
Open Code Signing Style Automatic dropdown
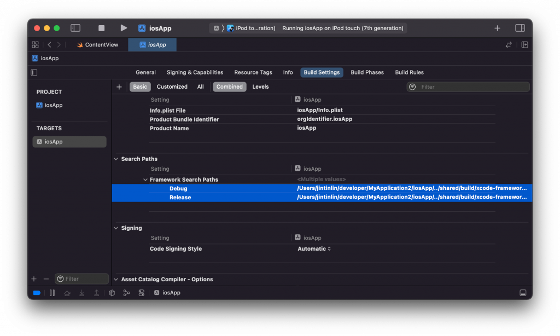click(x=314, y=249)
